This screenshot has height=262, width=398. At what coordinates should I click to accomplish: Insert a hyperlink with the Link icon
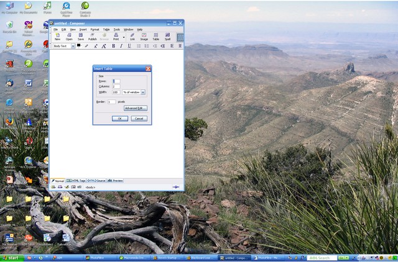[132, 37]
